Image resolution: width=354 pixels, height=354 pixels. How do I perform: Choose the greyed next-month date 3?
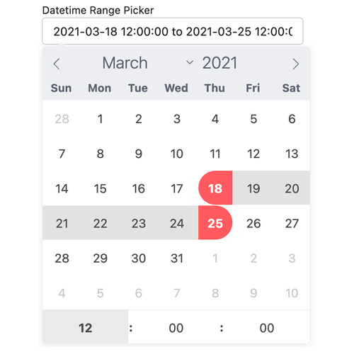coord(292,258)
